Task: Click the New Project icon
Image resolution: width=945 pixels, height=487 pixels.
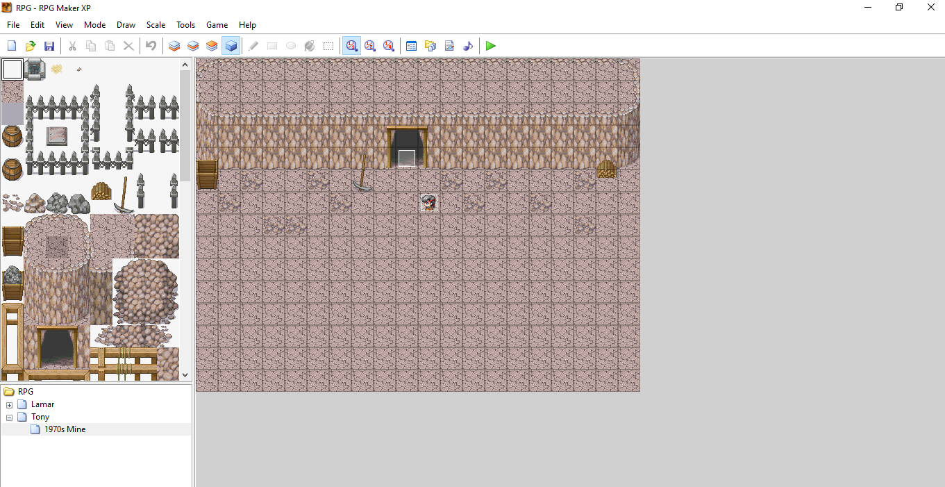Action: (x=12, y=46)
